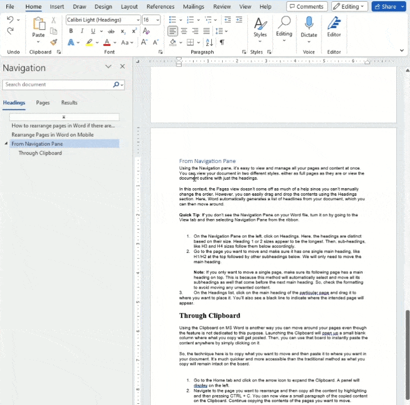
Task: Open Font dialog launcher
Action: point(160,52)
